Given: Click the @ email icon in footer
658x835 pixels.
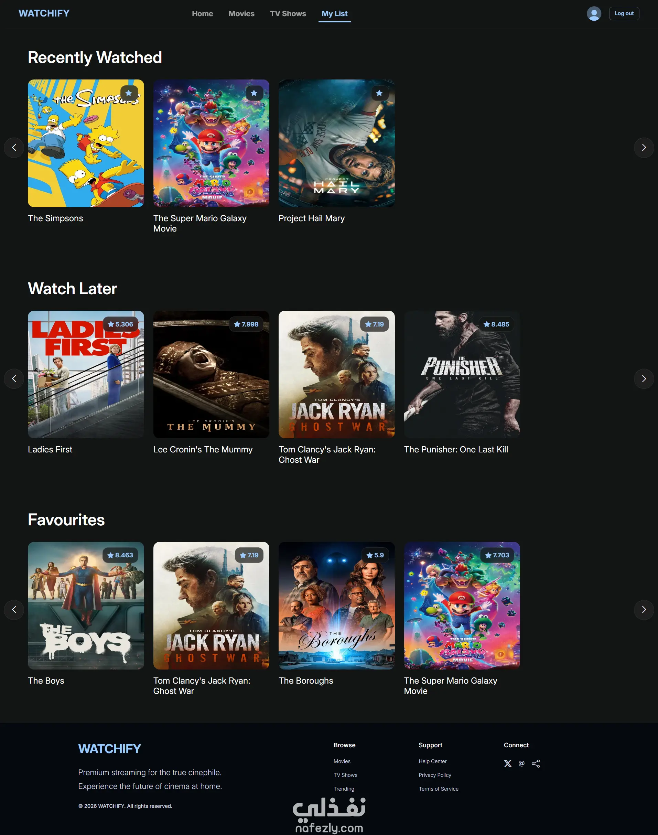Looking at the screenshot, I should [522, 764].
